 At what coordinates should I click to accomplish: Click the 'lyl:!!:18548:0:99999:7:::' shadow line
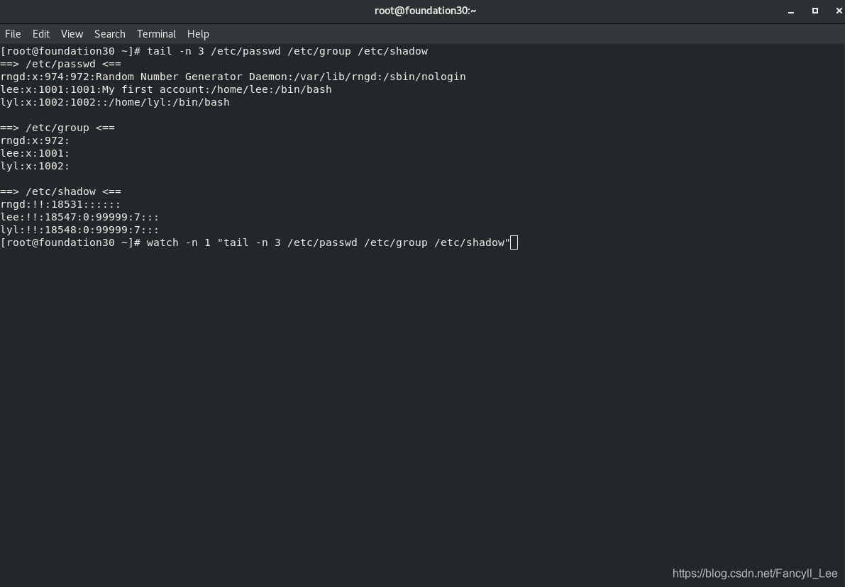click(79, 230)
